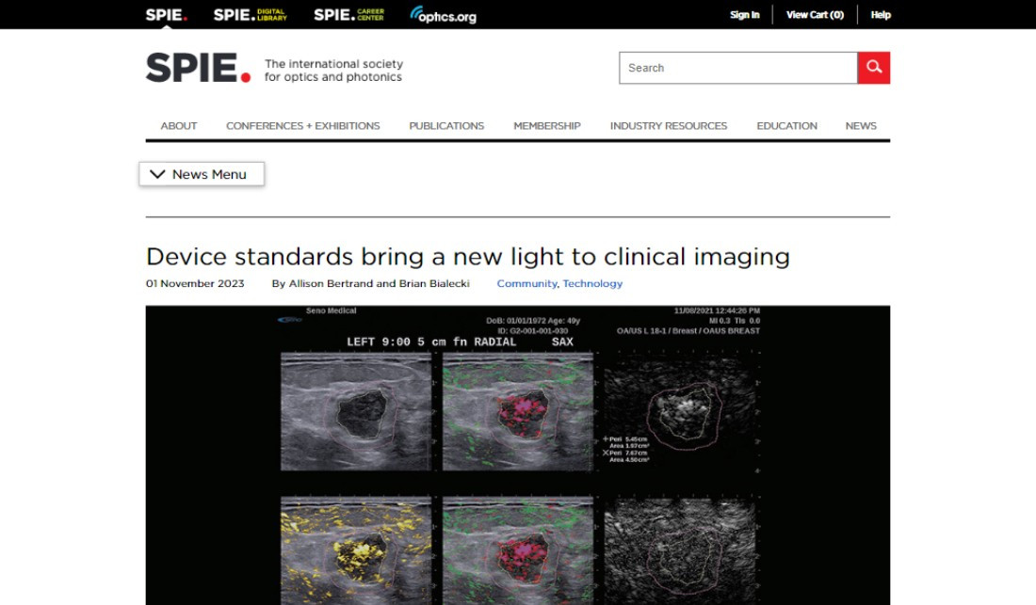Click Sign In

pos(744,14)
